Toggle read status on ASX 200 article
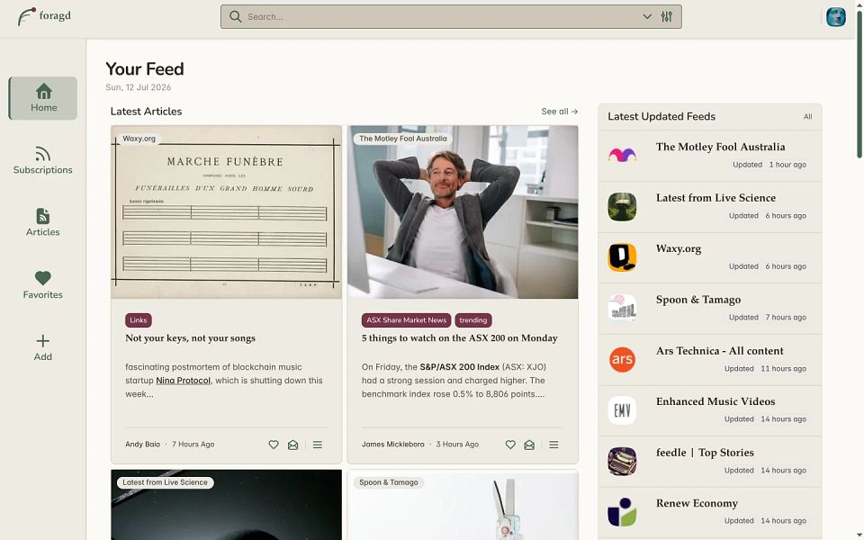 tap(529, 445)
